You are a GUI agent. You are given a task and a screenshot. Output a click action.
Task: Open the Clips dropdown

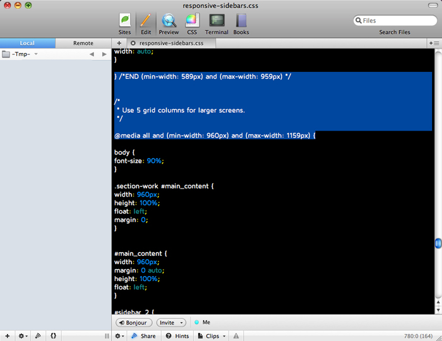point(212,336)
